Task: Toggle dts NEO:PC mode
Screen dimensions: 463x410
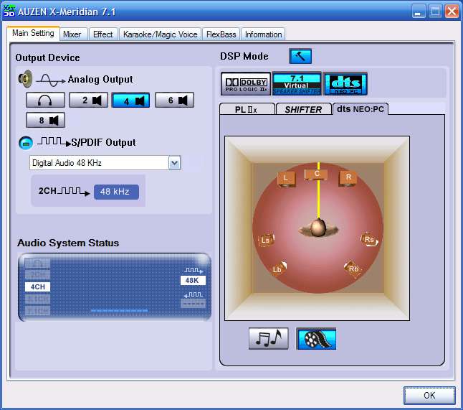Action: pyautogui.click(x=345, y=84)
